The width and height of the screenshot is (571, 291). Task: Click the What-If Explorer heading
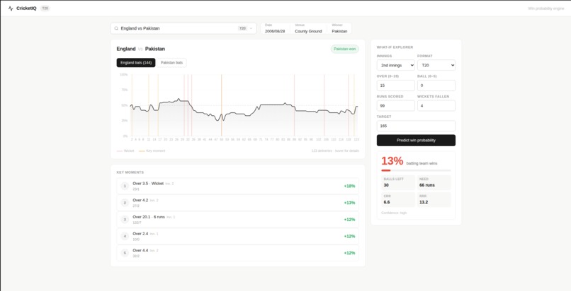(x=395, y=47)
